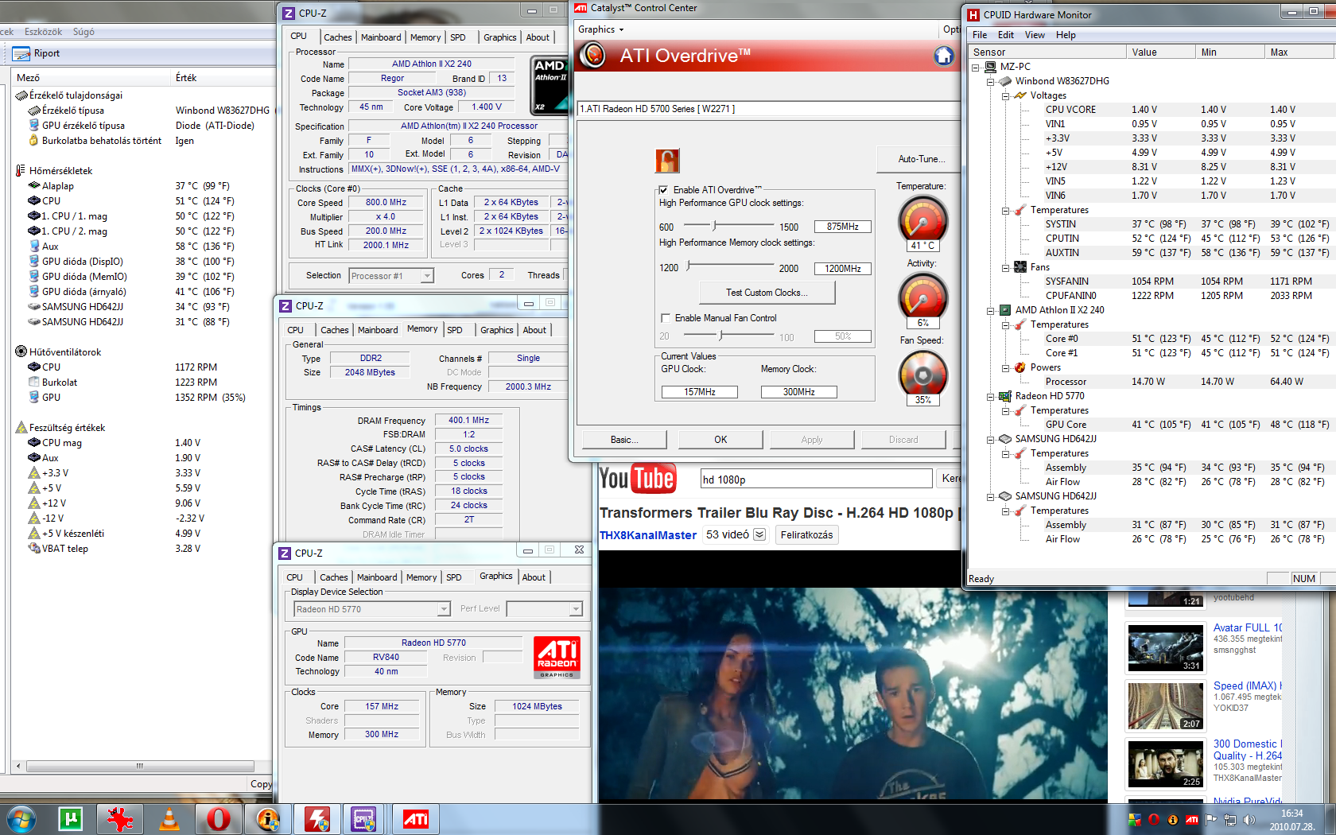Click the Winbond W83627DHG chip icon

point(1005,81)
